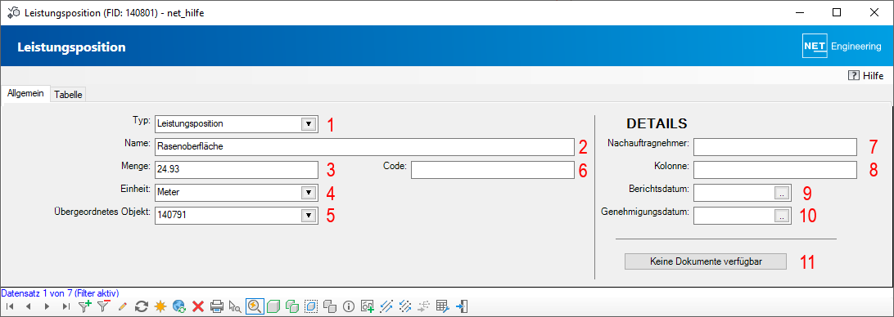Click the Datensatz 1 von 7 status text

coord(60,293)
